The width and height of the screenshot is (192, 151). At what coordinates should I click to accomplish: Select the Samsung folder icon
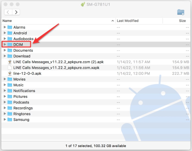10,119
